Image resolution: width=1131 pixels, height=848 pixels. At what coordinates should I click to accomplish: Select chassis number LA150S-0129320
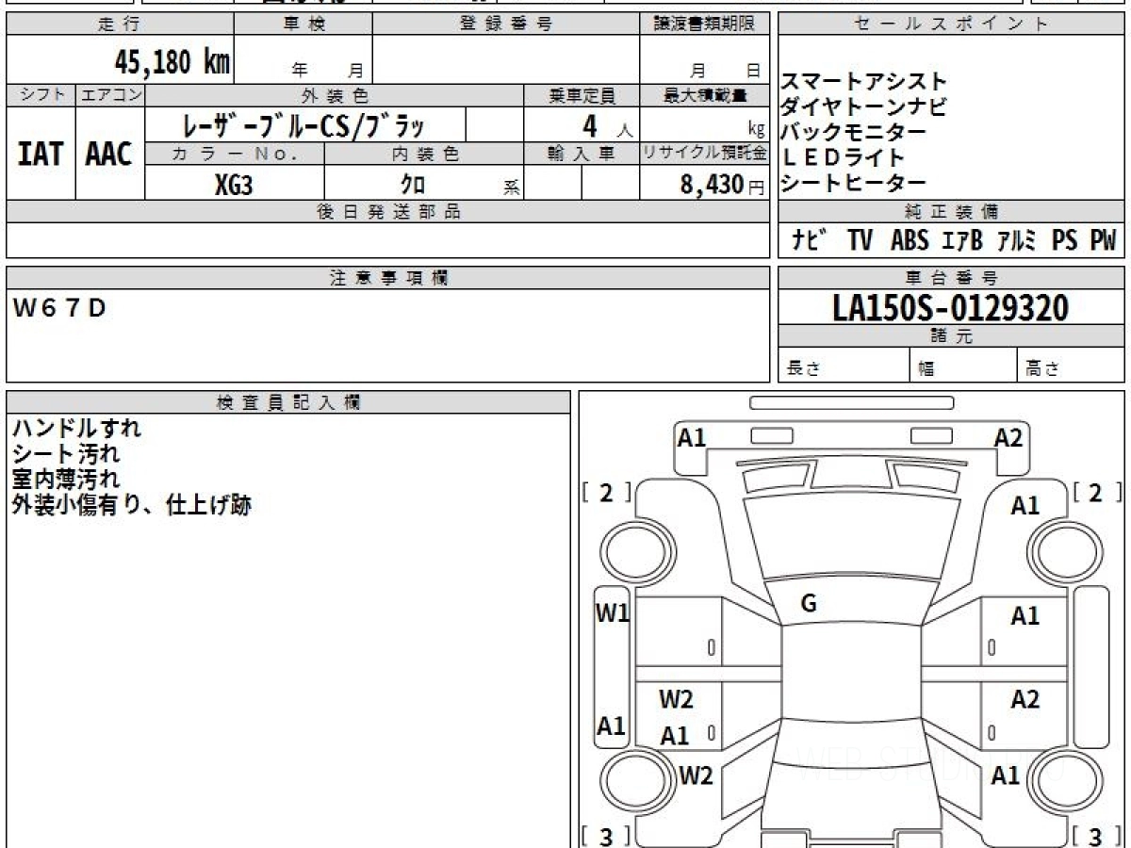pos(951,307)
